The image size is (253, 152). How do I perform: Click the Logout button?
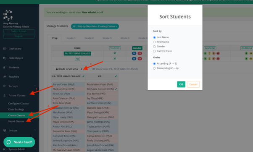(19, 36)
